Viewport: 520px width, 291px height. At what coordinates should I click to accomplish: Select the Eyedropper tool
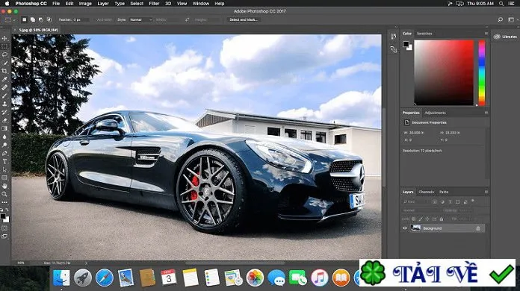tap(4, 79)
